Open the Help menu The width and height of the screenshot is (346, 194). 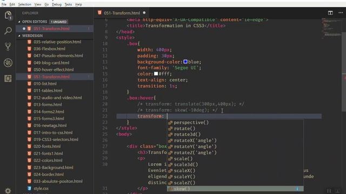pos(78,4)
